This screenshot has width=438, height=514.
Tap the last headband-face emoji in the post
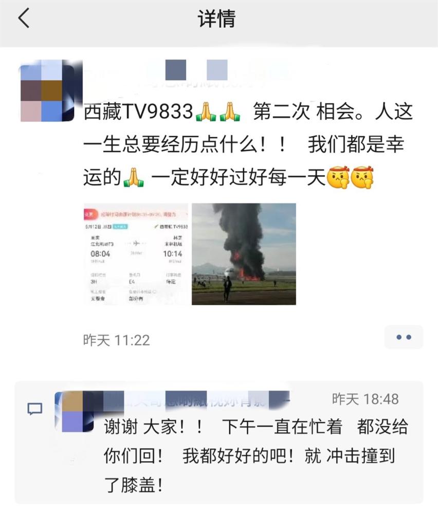362,177
